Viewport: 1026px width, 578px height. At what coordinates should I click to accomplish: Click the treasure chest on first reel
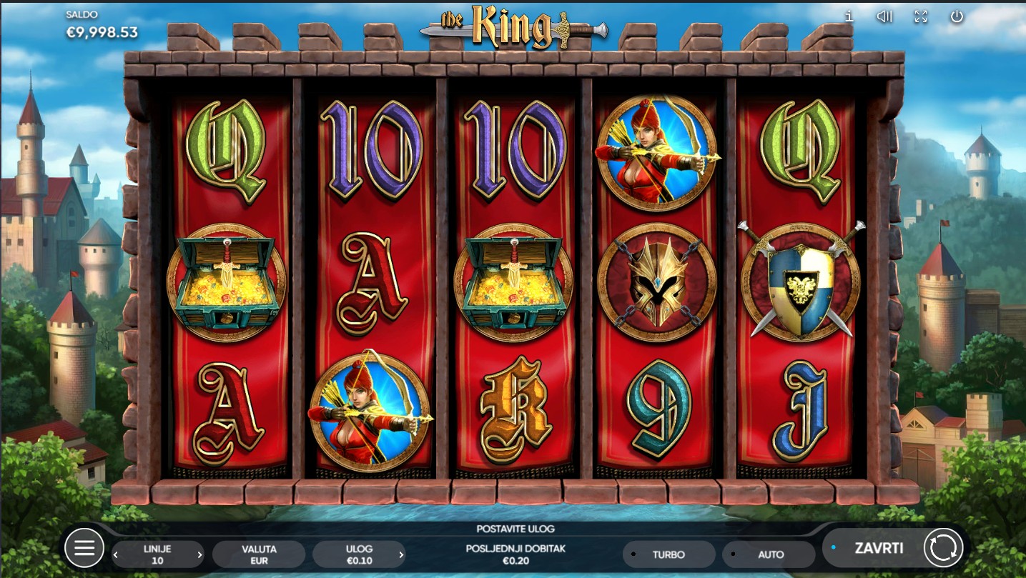pyautogui.click(x=227, y=283)
